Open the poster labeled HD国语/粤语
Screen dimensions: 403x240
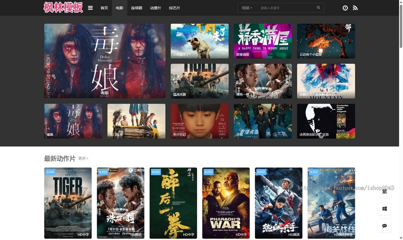(x=331, y=203)
